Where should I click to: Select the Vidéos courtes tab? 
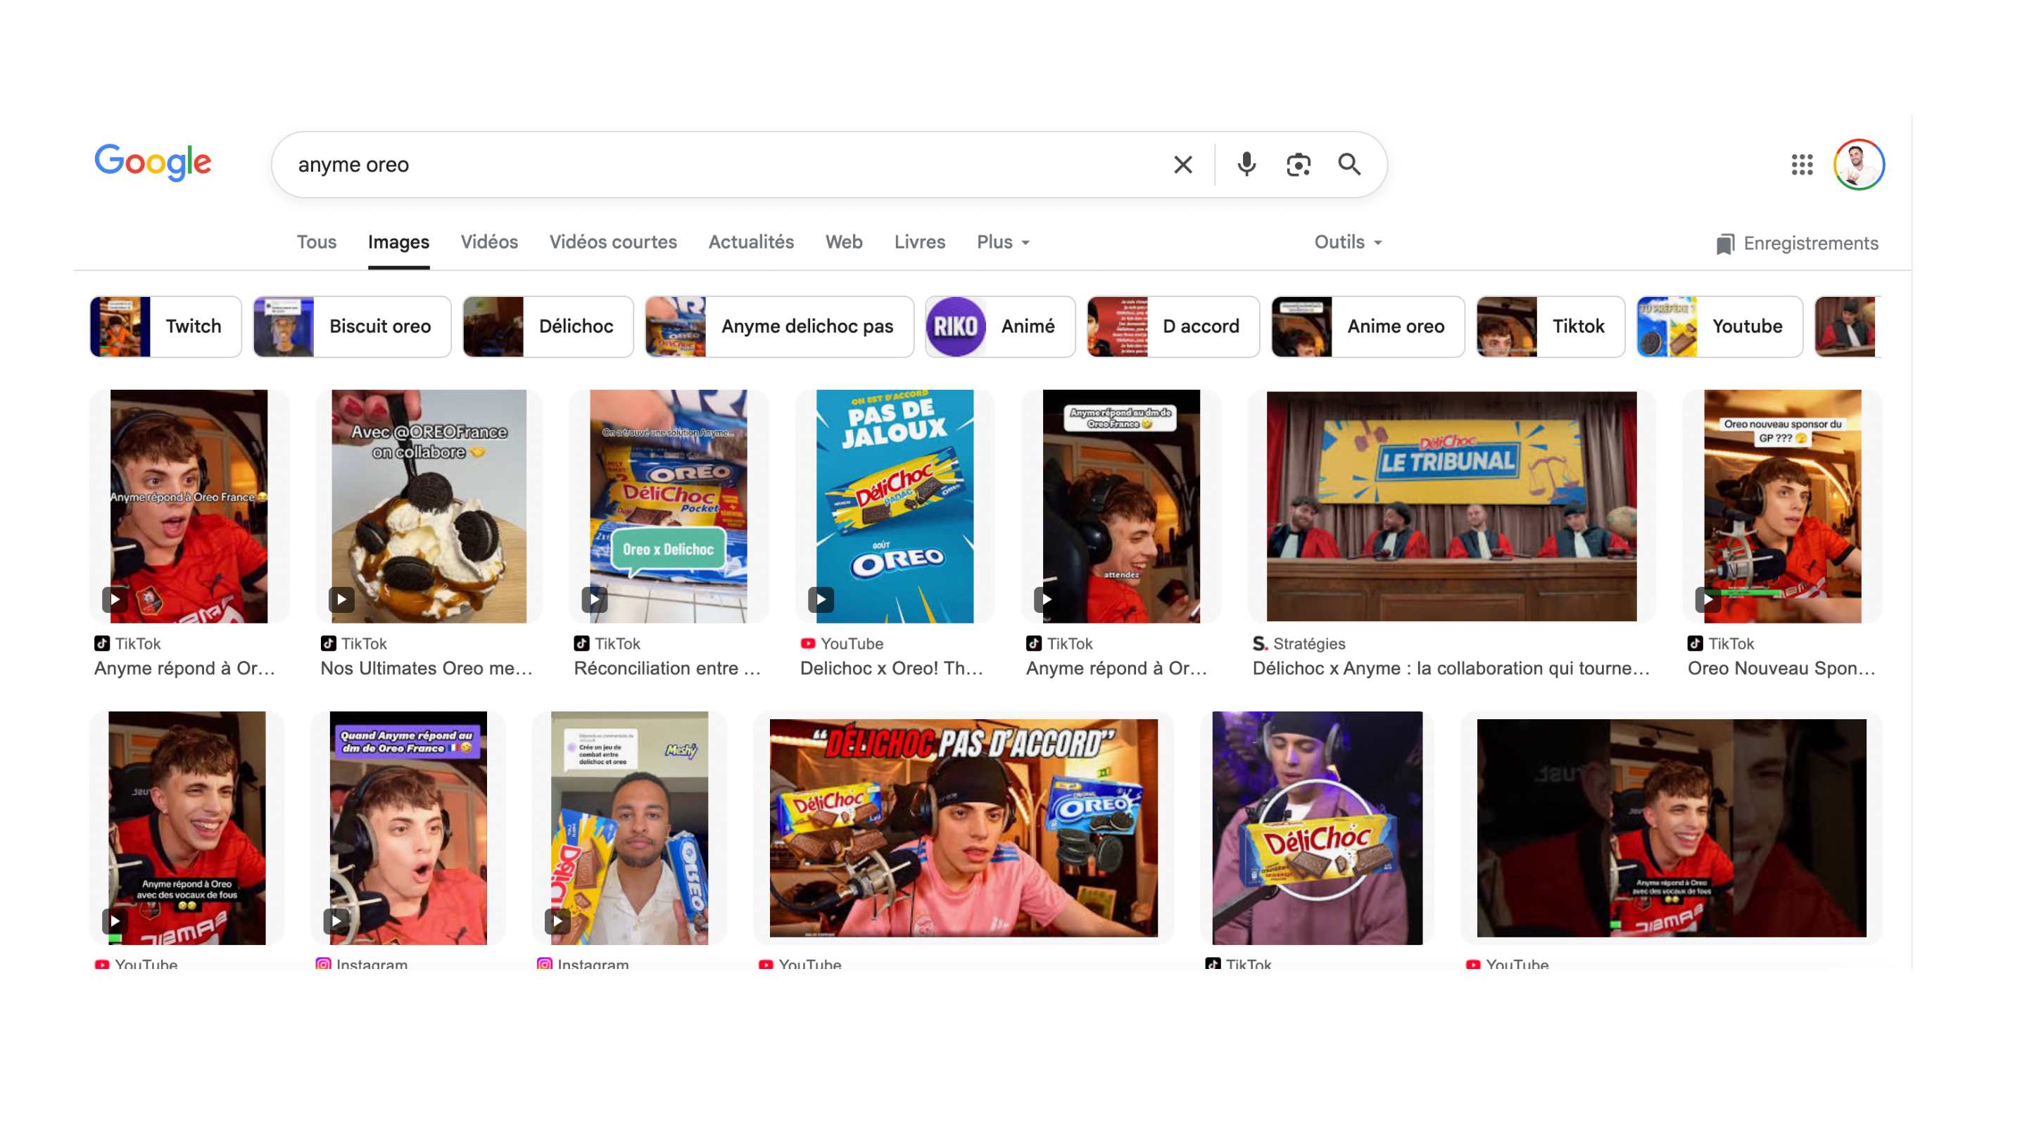(612, 242)
